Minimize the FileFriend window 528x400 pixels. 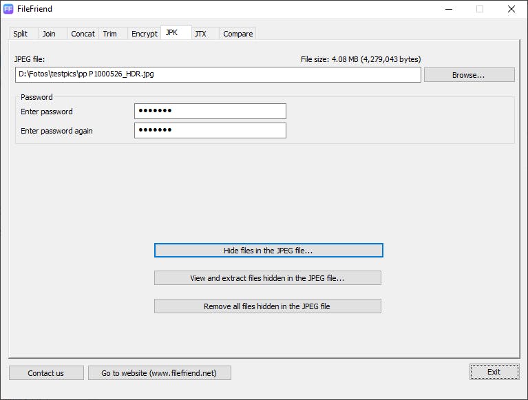point(449,9)
